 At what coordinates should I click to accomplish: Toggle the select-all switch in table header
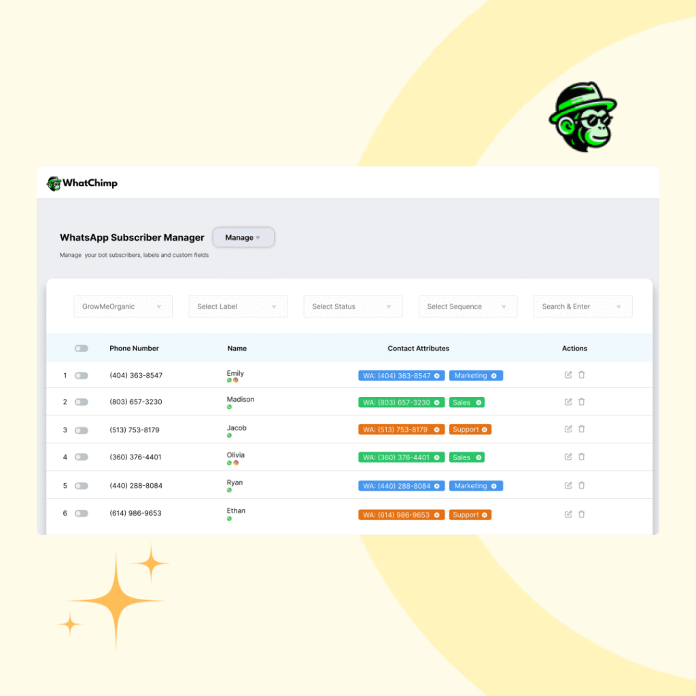82,348
